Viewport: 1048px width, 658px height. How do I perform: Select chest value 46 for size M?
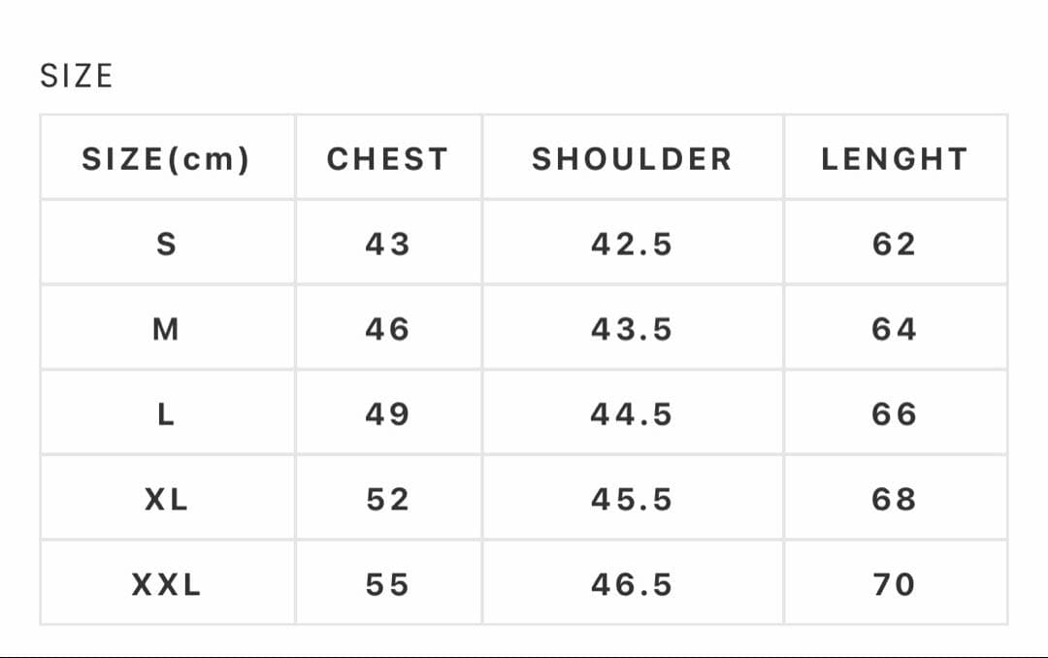tap(387, 330)
